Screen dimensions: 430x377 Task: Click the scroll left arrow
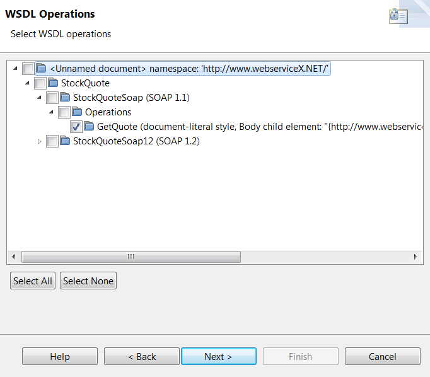click(x=14, y=257)
